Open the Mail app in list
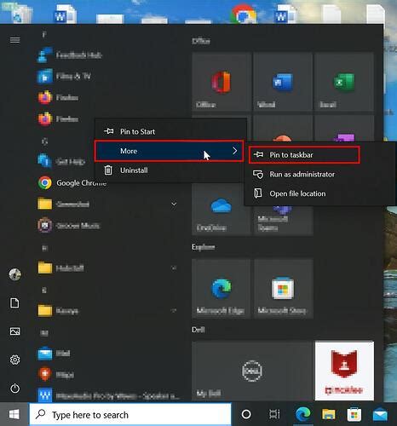Image resolution: width=397 pixels, height=426 pixels. click(54, 354)
